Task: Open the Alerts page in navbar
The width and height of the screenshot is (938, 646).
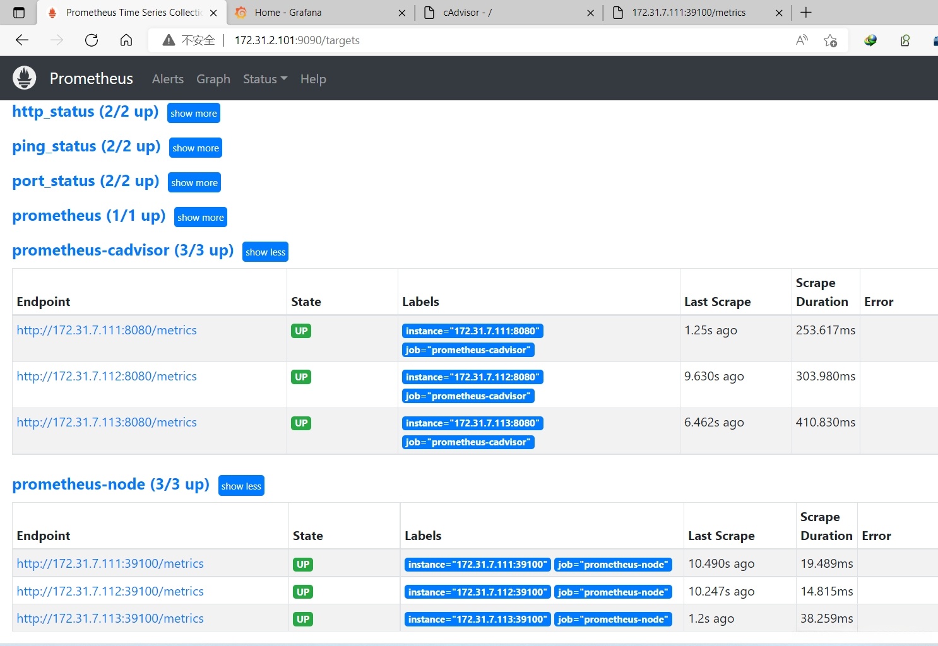Action: click(x=168, y=79)
